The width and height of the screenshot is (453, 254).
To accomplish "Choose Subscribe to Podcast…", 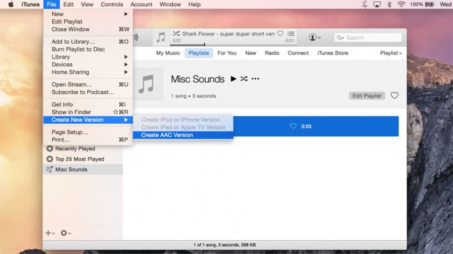I will pyautogui.click(x=88, y=92).
